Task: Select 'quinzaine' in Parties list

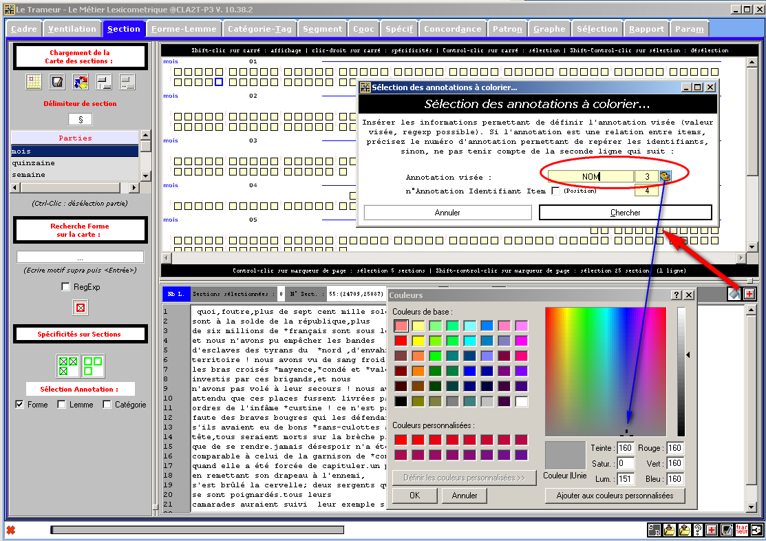Action: pos(75,162)
